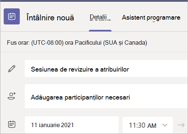Expand the 11:30 AM time chevron

pyautogui.click(x=165, y=125)
